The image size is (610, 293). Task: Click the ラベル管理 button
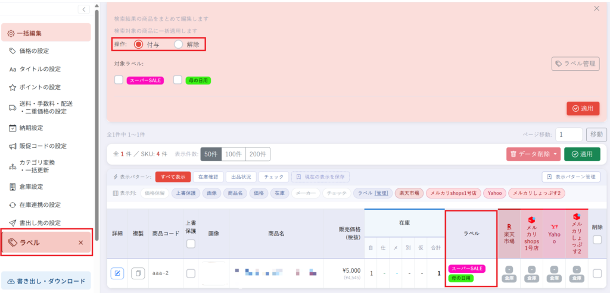tap(576, 64)
